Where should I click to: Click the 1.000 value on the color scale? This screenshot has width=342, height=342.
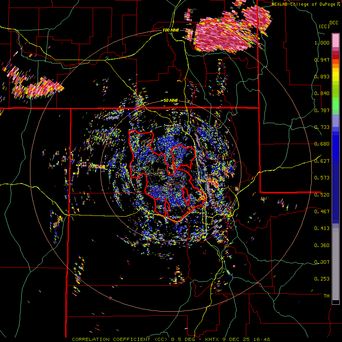(322, 43)
